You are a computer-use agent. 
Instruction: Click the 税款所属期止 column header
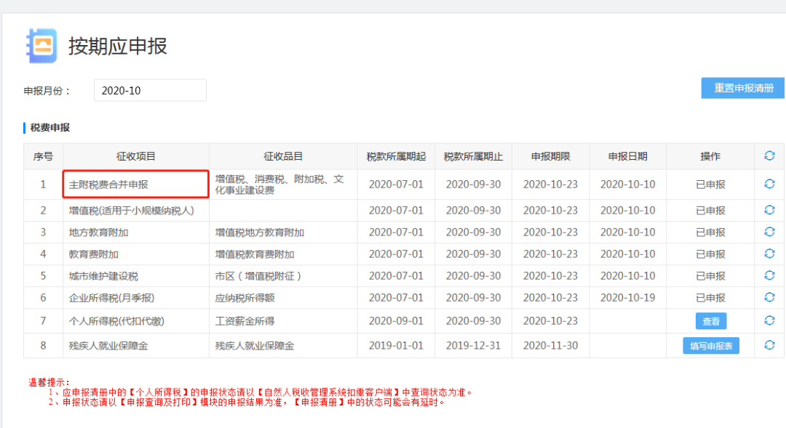(473, 157)
